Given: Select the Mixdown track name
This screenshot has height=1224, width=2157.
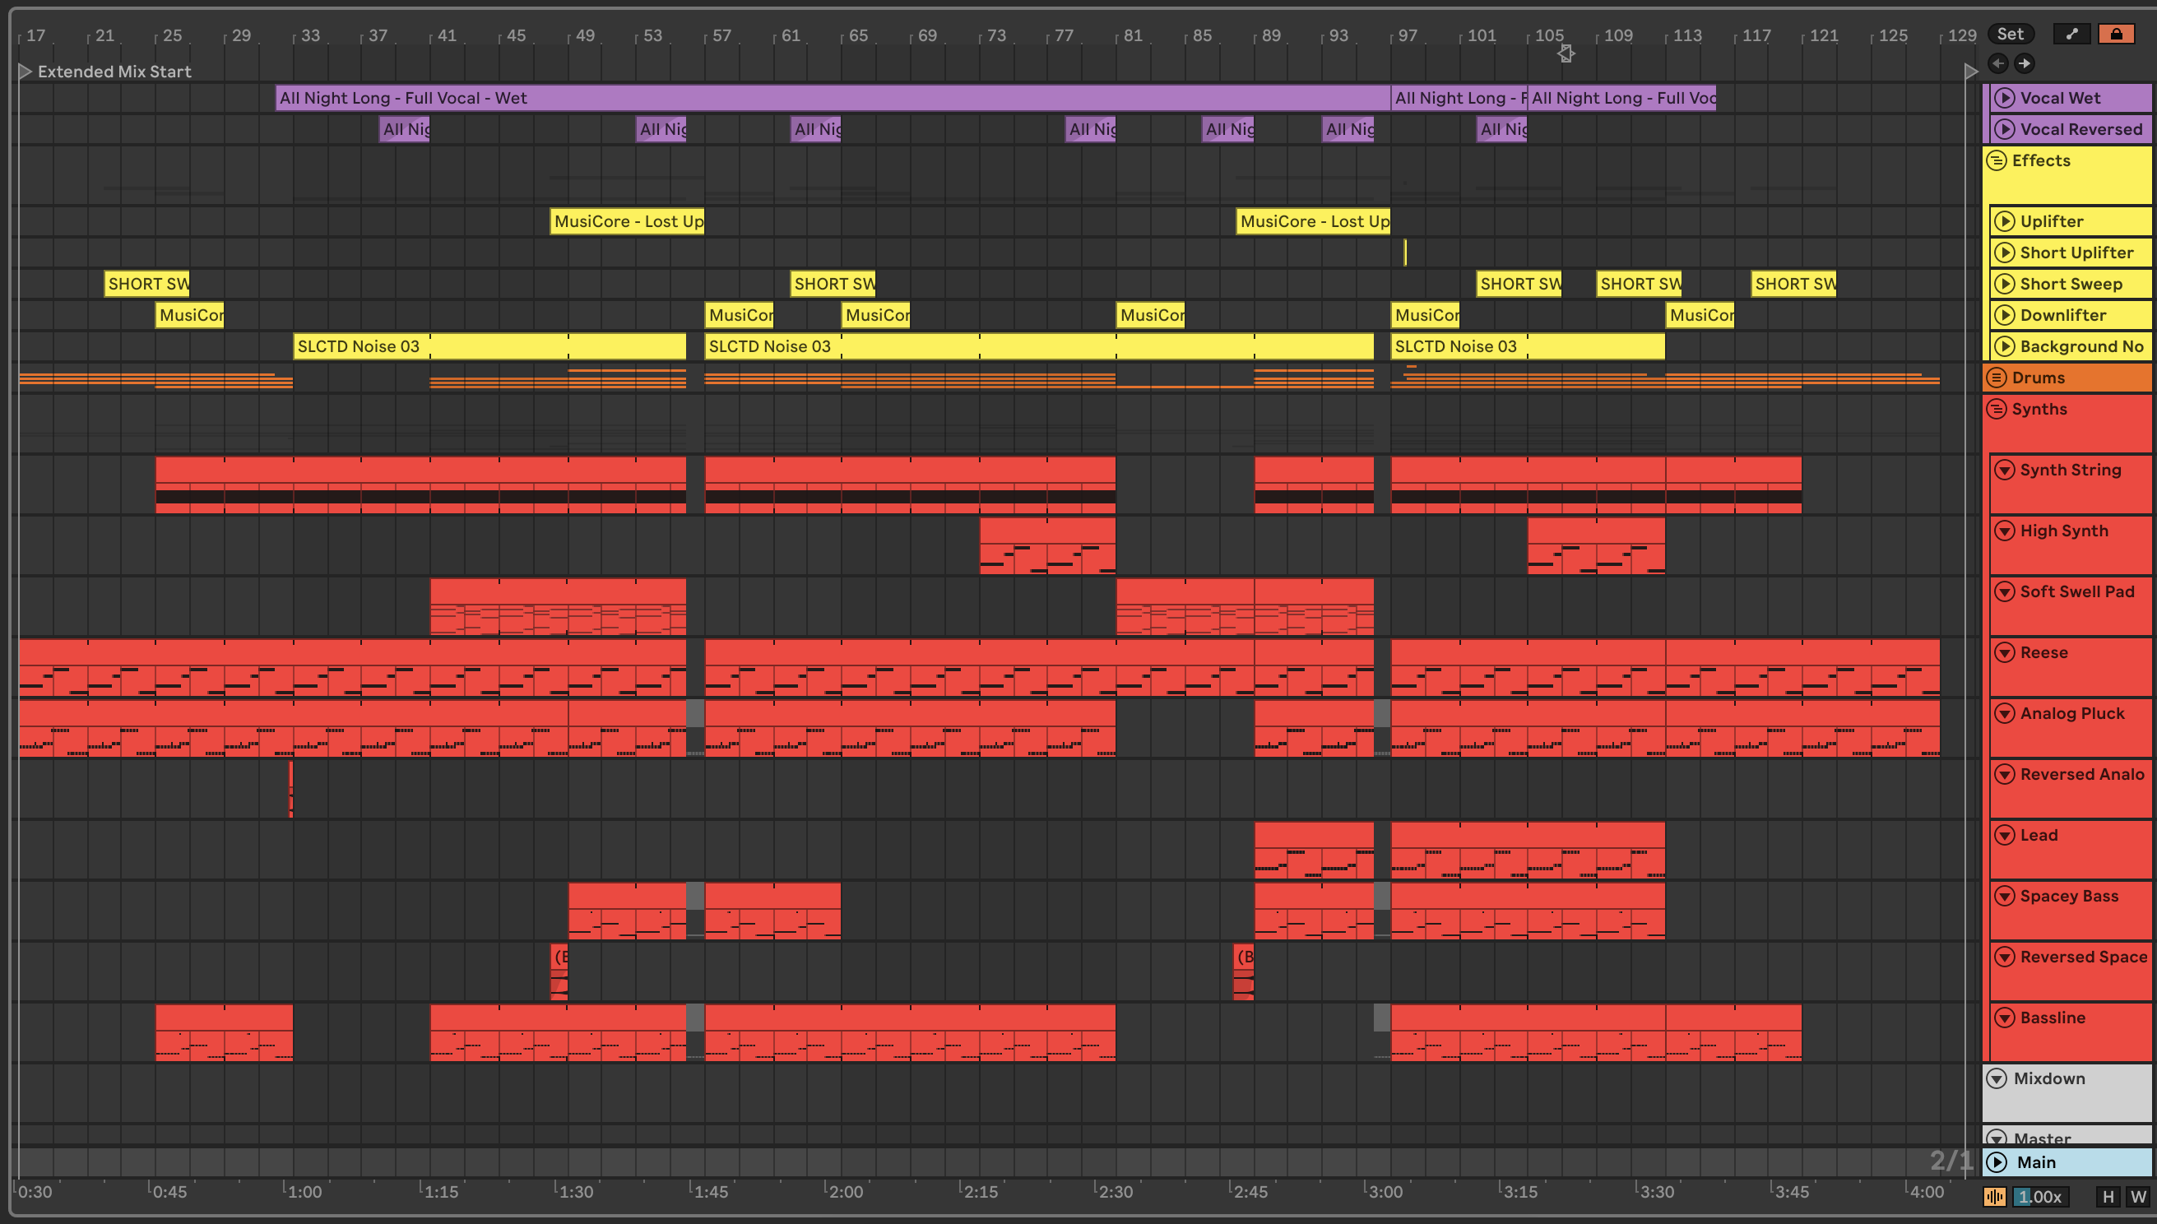Looking at the screenshot, I should (x=2048, y=1078).
